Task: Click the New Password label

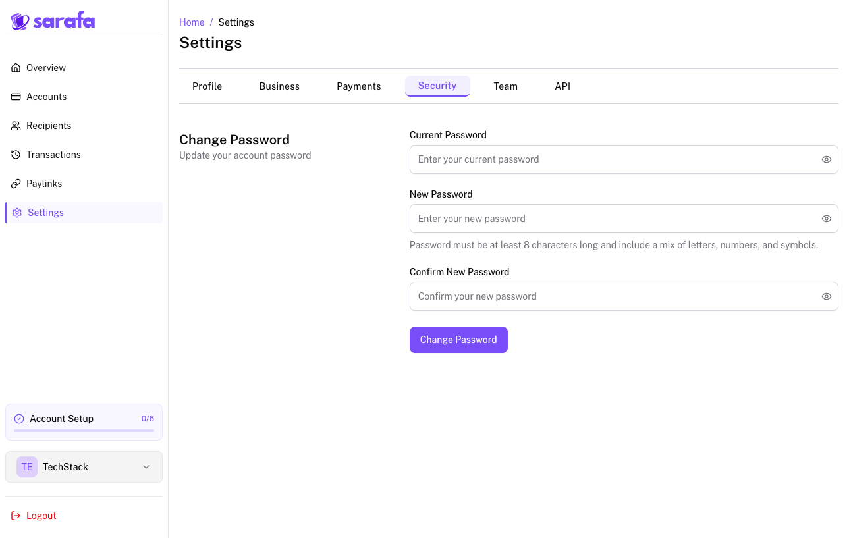Action: pos(441,194)
